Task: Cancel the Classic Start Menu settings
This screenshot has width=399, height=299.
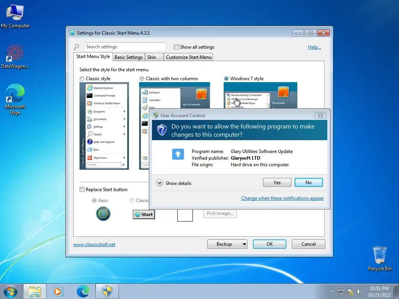Action: click(x=309, y=244)
